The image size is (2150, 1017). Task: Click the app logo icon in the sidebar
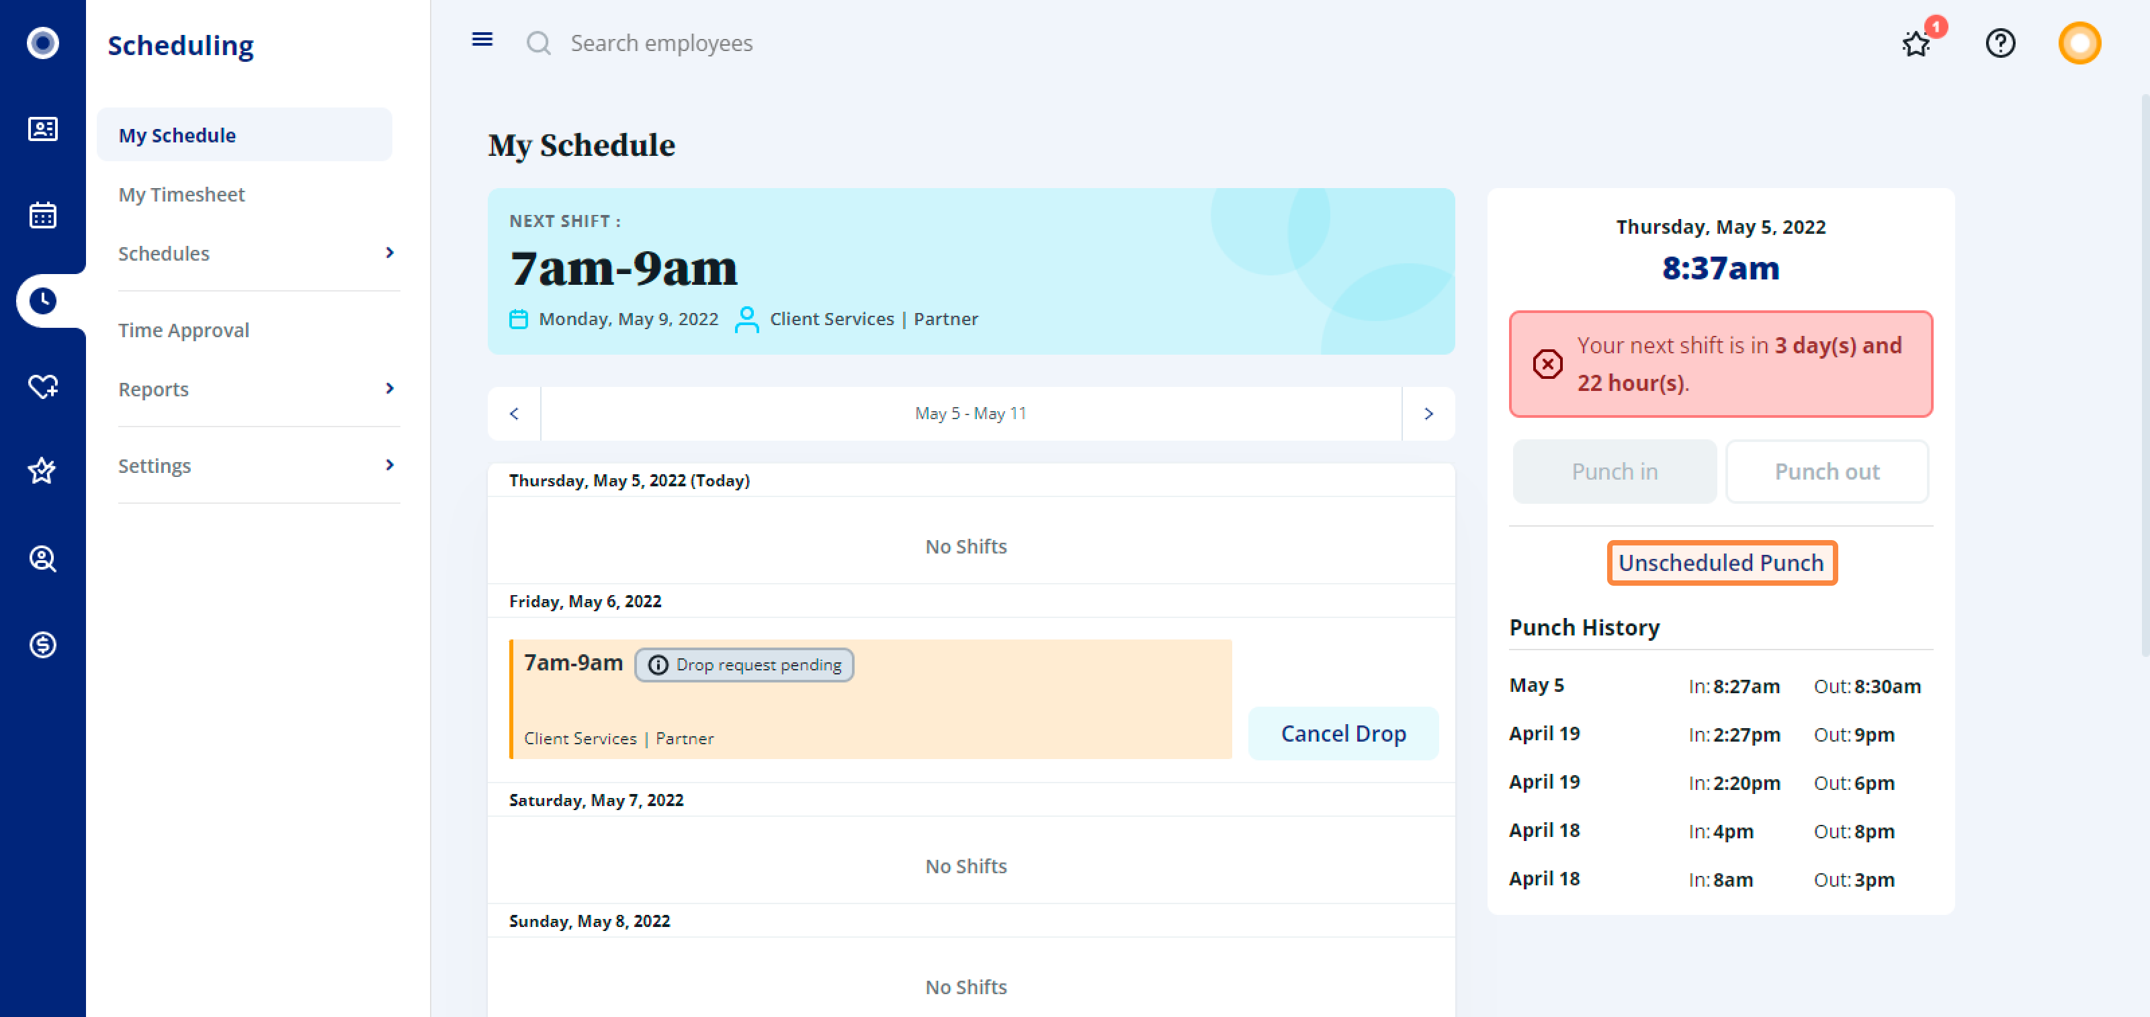click(x=42, y=42)
